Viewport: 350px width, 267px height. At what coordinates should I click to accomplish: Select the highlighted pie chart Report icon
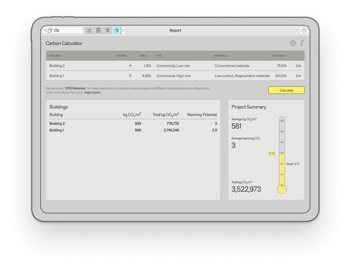tap(116, 30)
